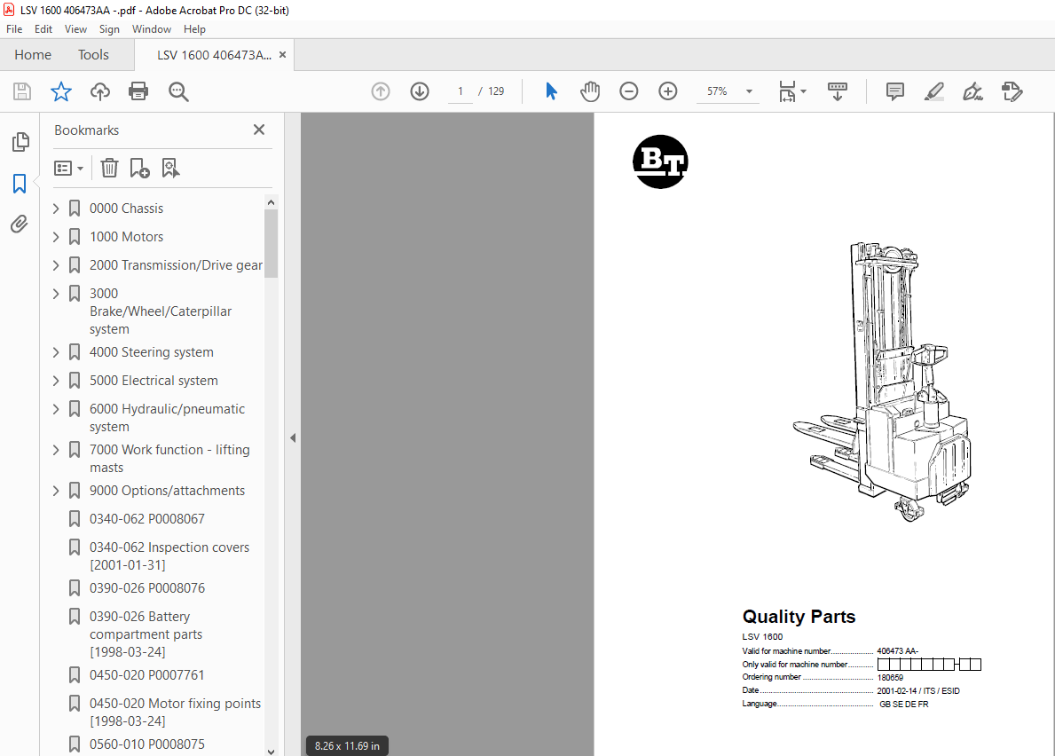Add a comment with sticky note icon
This screenshot has width=1055, height=756.
coord(895,91)
